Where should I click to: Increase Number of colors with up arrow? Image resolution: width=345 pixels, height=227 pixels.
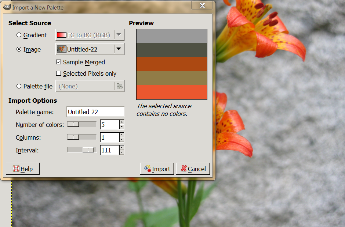(122, 122)
